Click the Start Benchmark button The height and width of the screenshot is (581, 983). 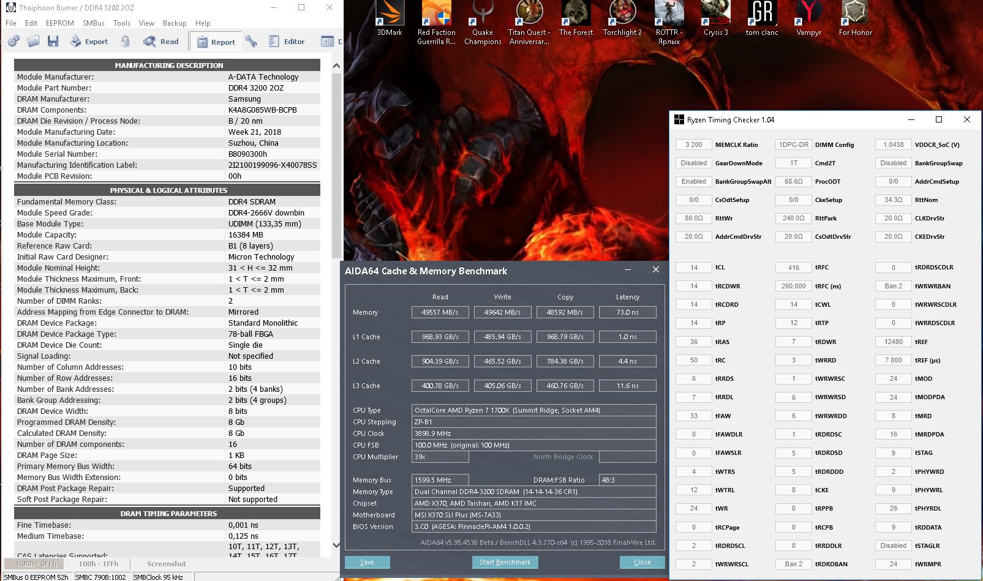coord(505,562)
